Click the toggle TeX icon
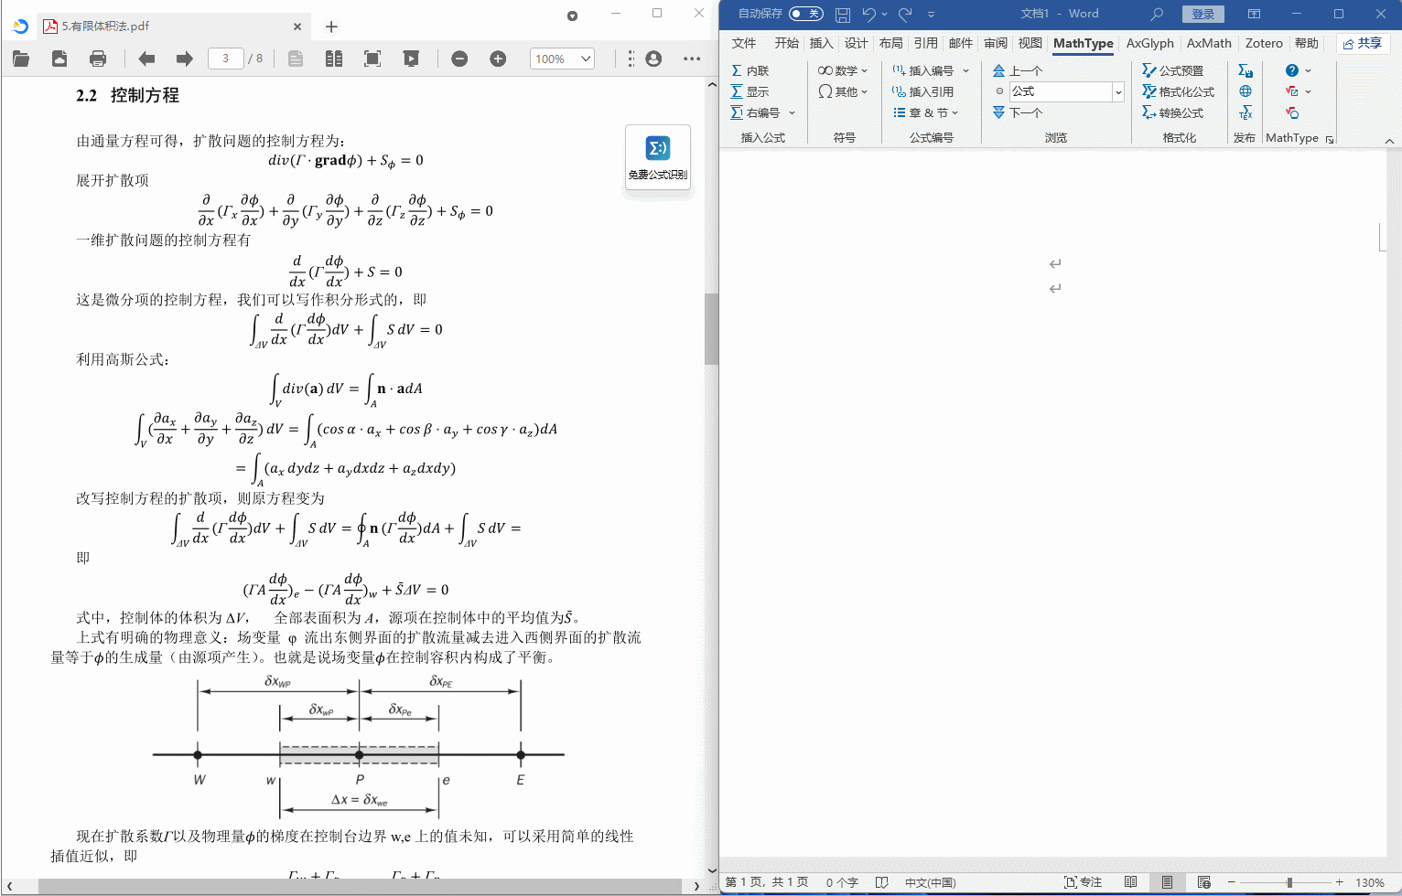Viewport: 1402px width, 896px height. (x=1246, y=112)
